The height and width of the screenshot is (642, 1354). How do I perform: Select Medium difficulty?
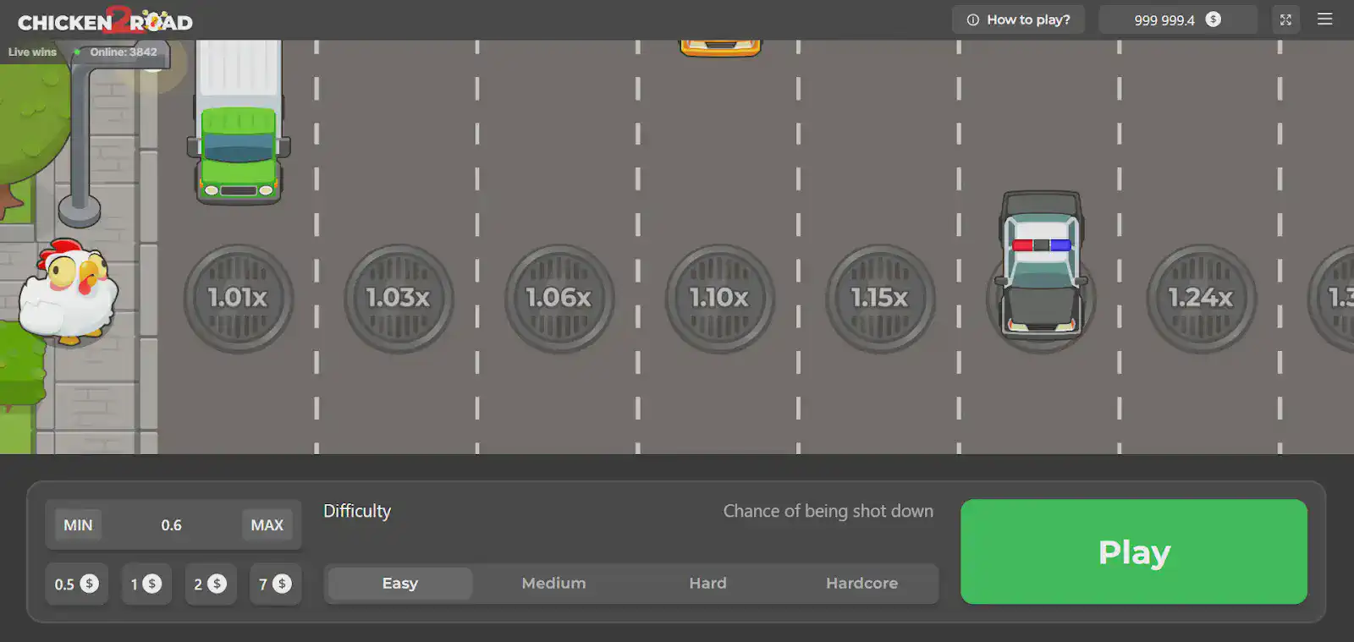[553, 583]
